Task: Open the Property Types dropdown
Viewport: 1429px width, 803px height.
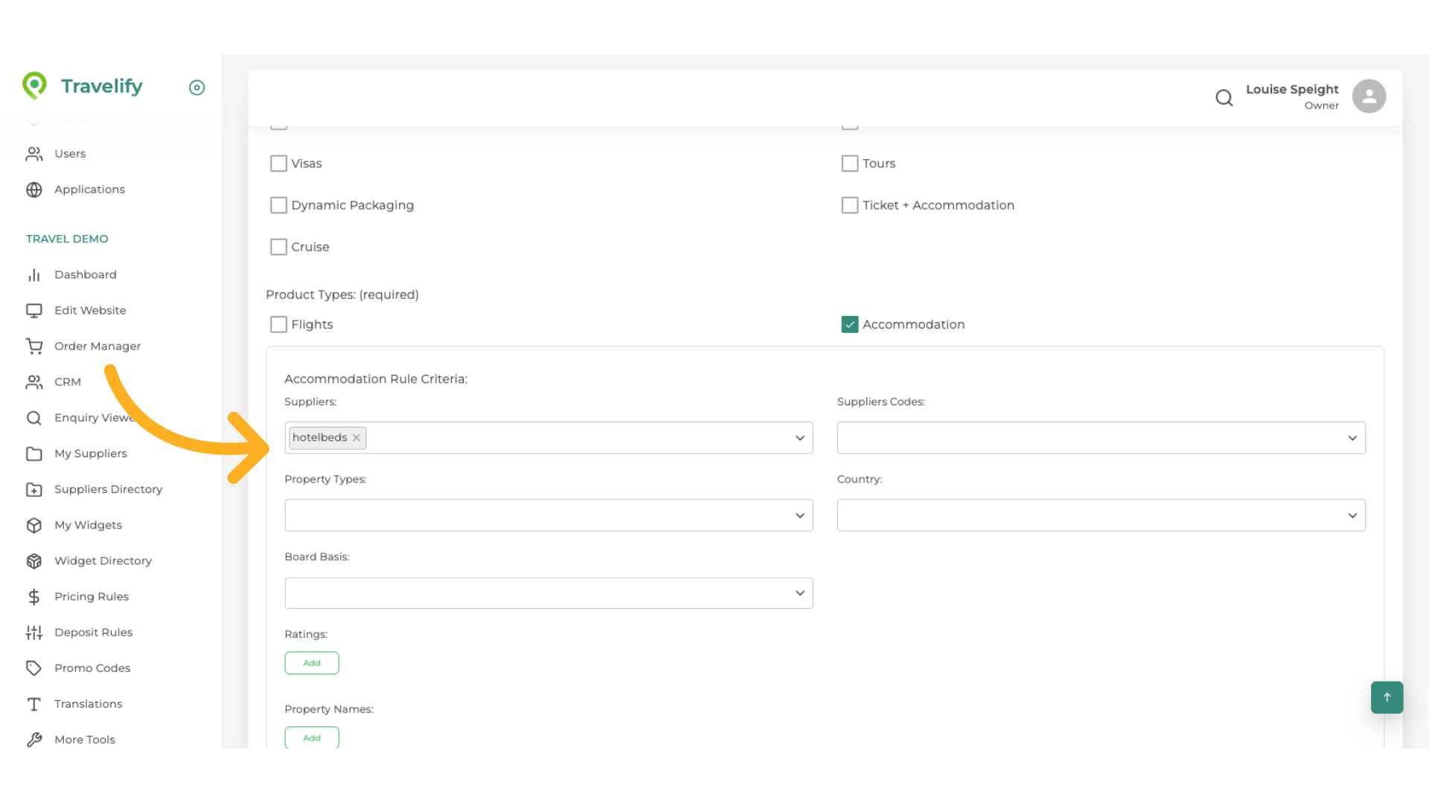Action: click(549, 515)
